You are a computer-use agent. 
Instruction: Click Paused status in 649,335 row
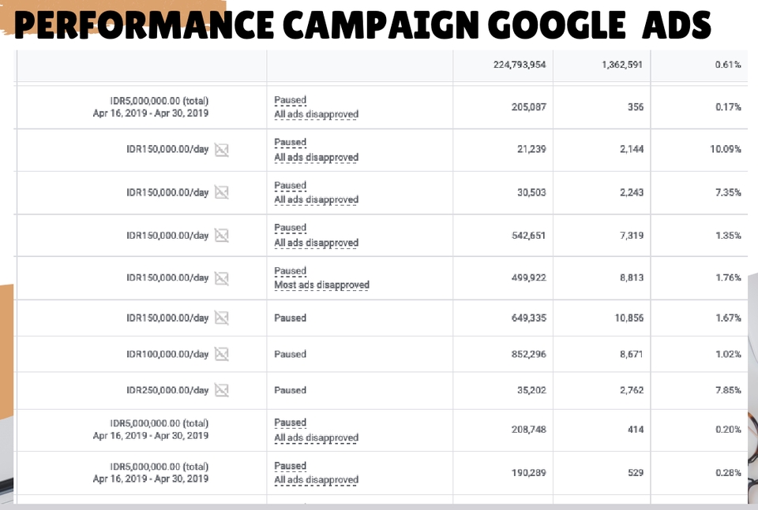[290, 318]
